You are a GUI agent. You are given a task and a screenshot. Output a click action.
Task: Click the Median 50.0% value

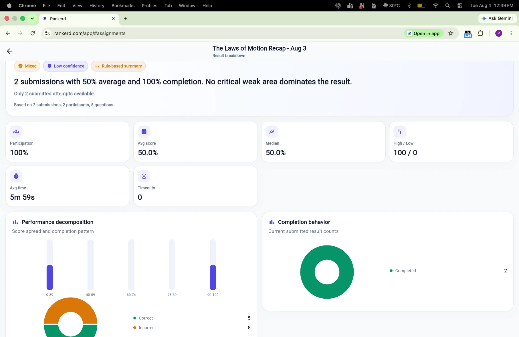[276, 153]
